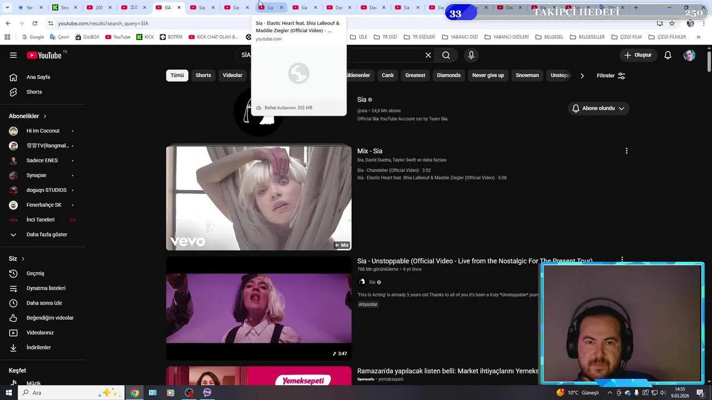
Task: Show hidden bookmarks with double chevron
Action: [700, 37]
